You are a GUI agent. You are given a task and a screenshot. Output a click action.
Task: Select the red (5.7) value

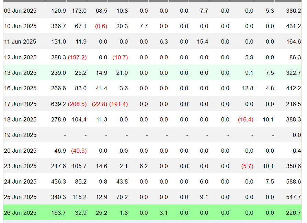pos(247,166)
